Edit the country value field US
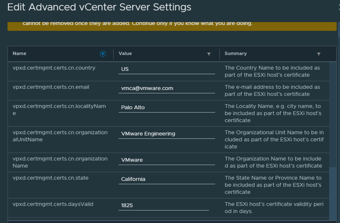The image size is (340, 223). [166, 69]
